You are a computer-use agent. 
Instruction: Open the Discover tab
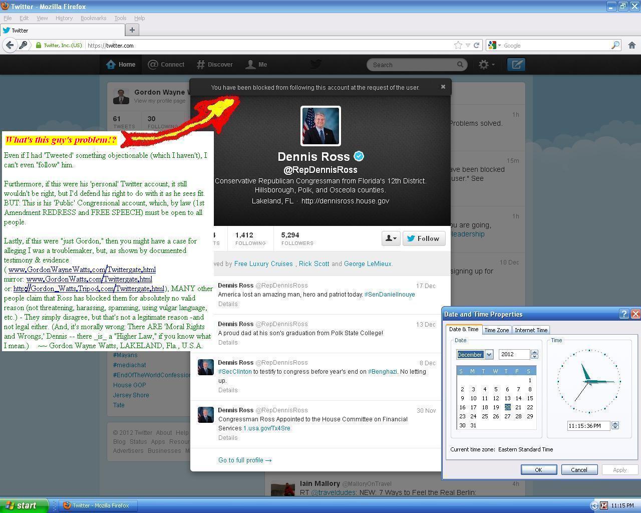click(215, 65)
